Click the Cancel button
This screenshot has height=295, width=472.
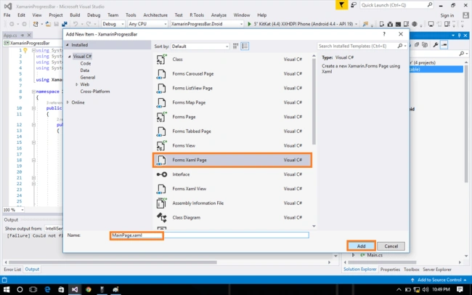pyautogui.click(x=391, y=246)
